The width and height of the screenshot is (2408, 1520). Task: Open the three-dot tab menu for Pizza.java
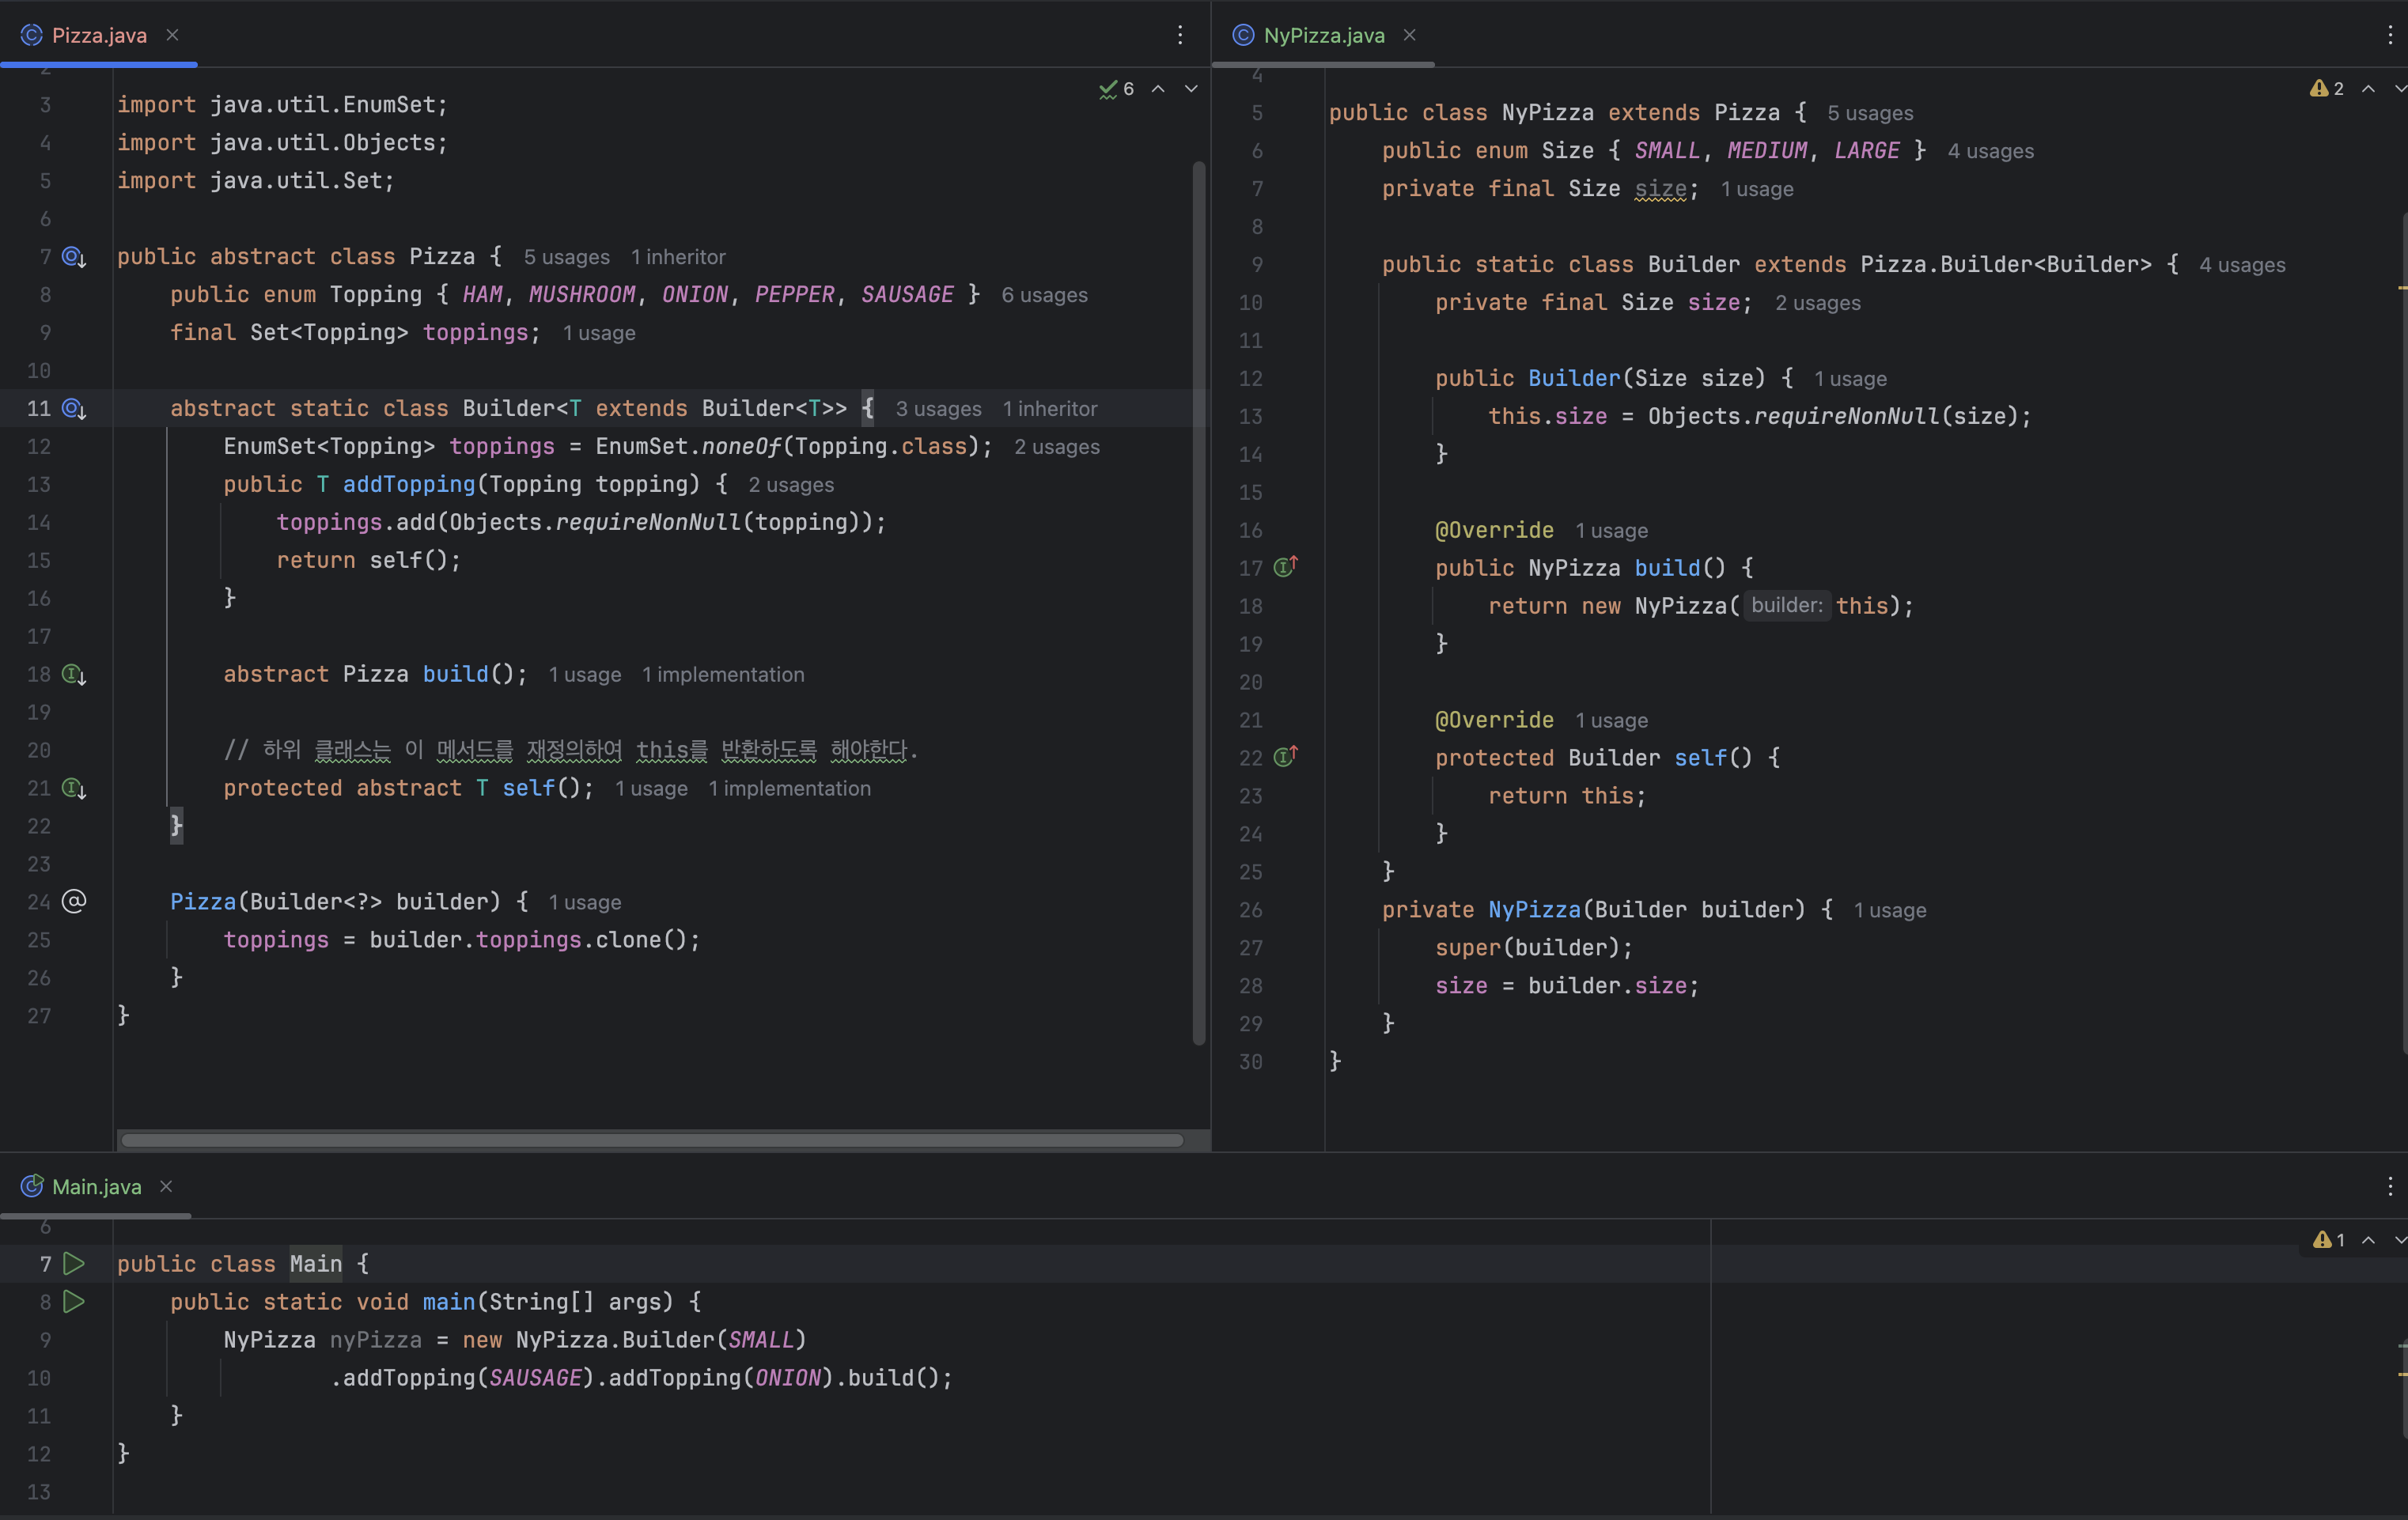[x=1180, y=35]
